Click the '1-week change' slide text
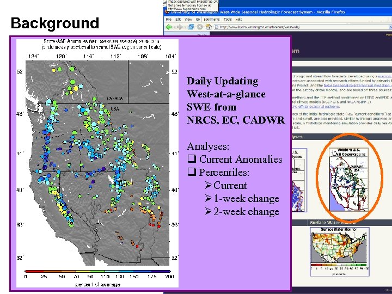The width and height of the screenshot is (392, 294). click(x=246, y=199)
